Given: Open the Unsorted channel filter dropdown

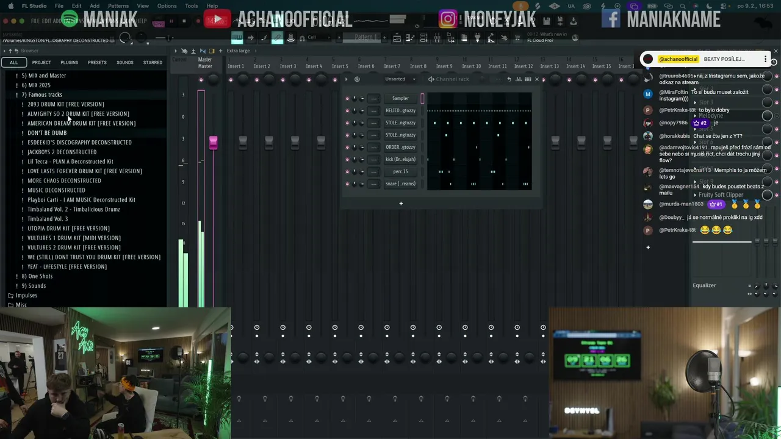Looking at the screenshot, I should tap(400, 79).
